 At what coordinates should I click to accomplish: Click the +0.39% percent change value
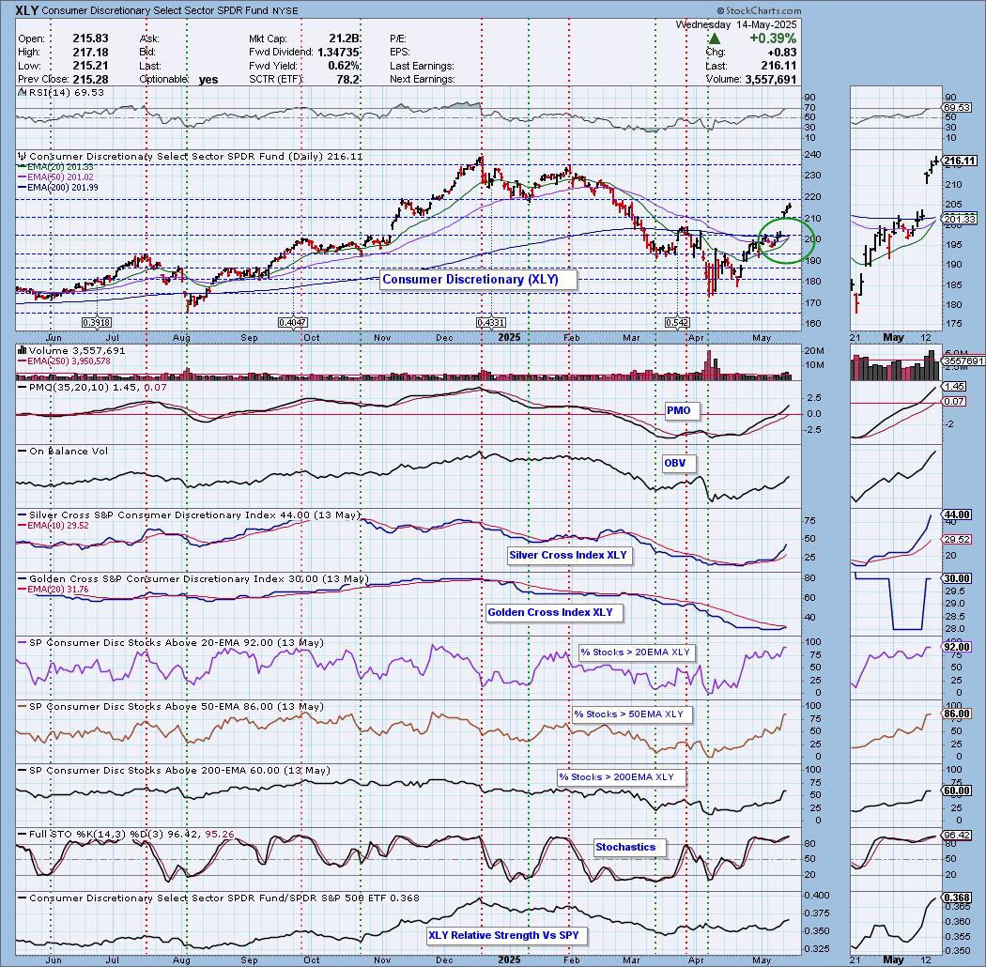tap(773, 38)
